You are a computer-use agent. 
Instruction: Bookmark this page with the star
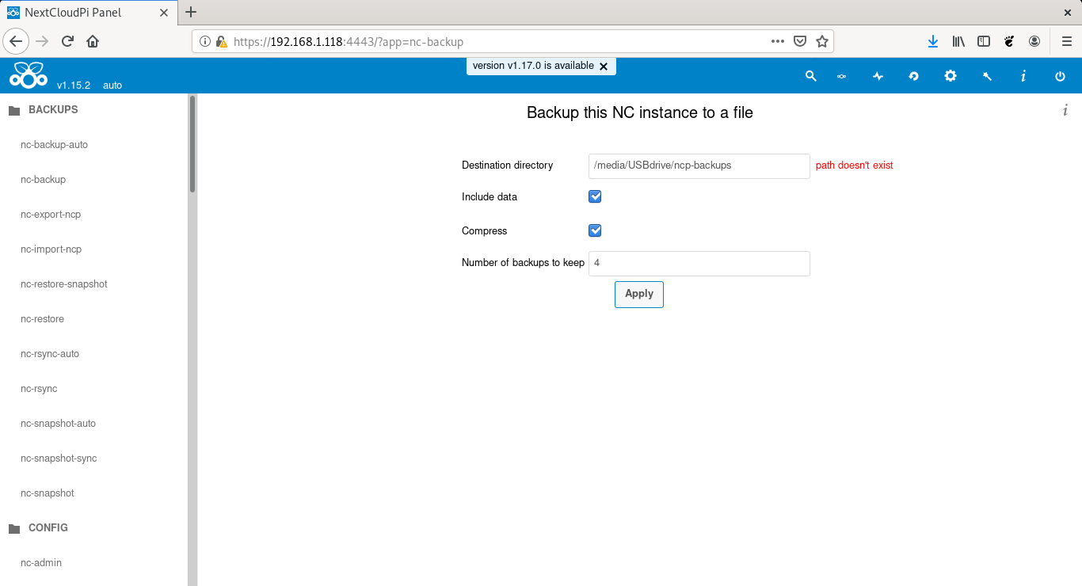click(x=822, y=41)
